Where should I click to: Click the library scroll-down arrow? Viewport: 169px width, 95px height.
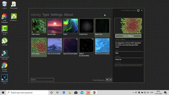tap(111, 76)
